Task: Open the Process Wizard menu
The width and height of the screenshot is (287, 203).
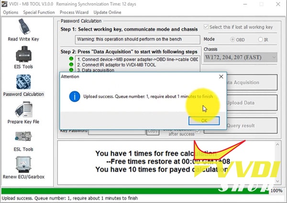Action: pos(74,12)
